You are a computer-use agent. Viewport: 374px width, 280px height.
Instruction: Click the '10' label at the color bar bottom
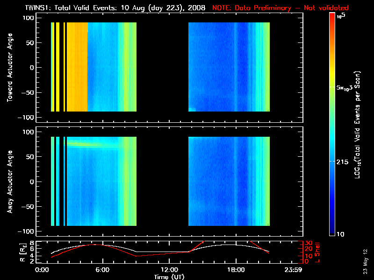(340, 234)
